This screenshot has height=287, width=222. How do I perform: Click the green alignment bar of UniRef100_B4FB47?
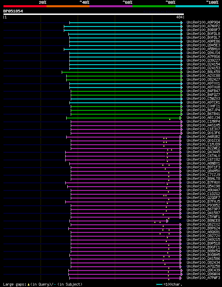127,92
